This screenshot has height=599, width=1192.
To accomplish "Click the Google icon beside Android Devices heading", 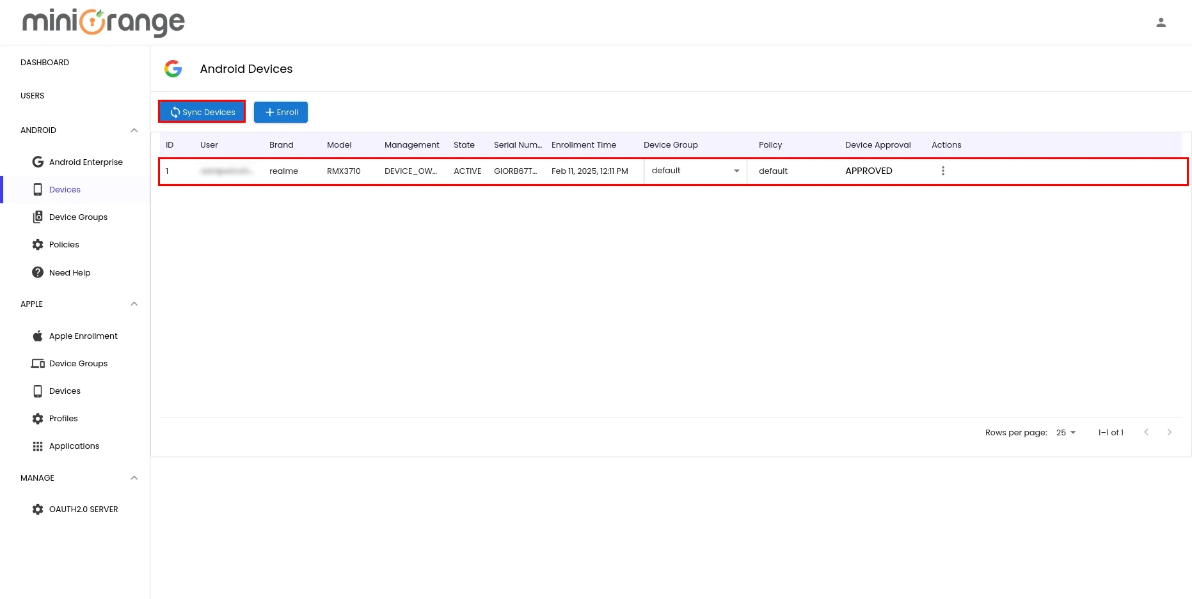I will [x=173, y=68].
